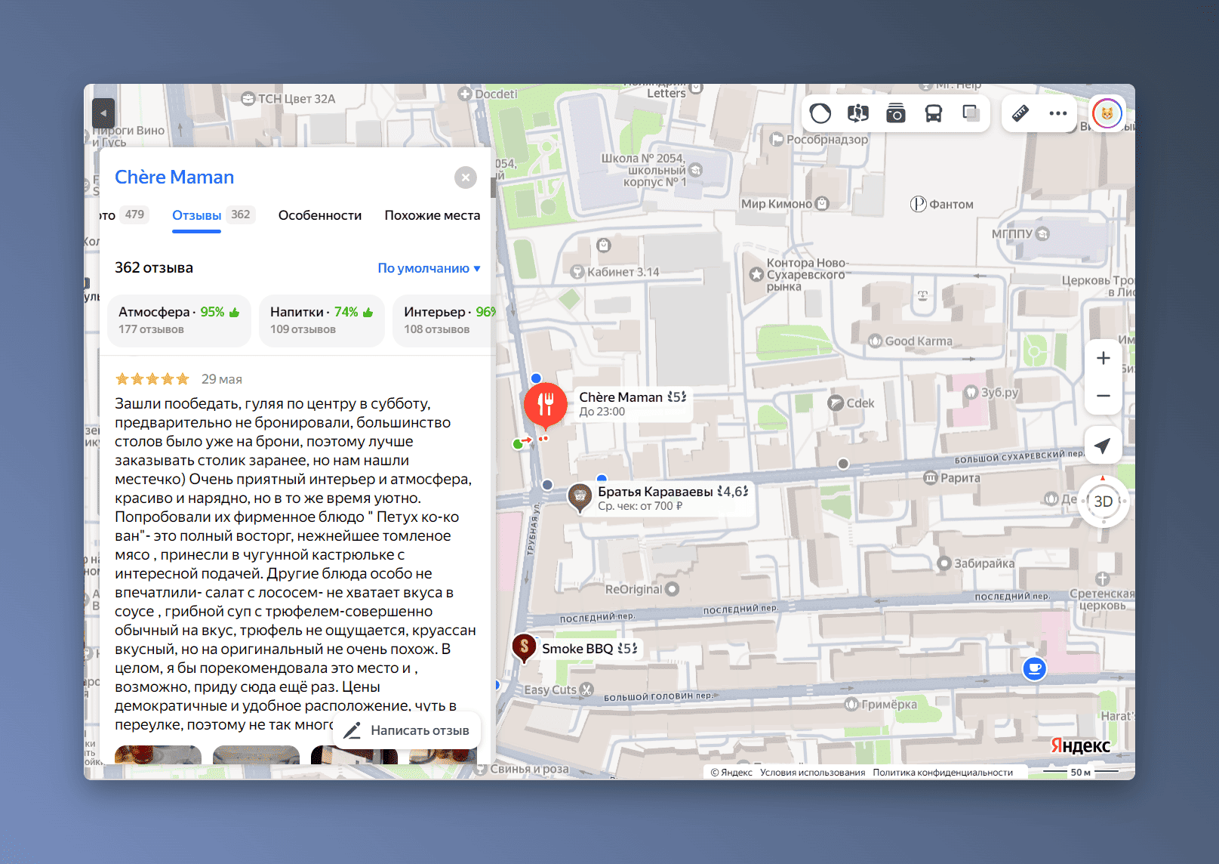This screenshot has width=1219, height=864.
Task: Filter reviews by the Напитки chip
Action: 322,321
